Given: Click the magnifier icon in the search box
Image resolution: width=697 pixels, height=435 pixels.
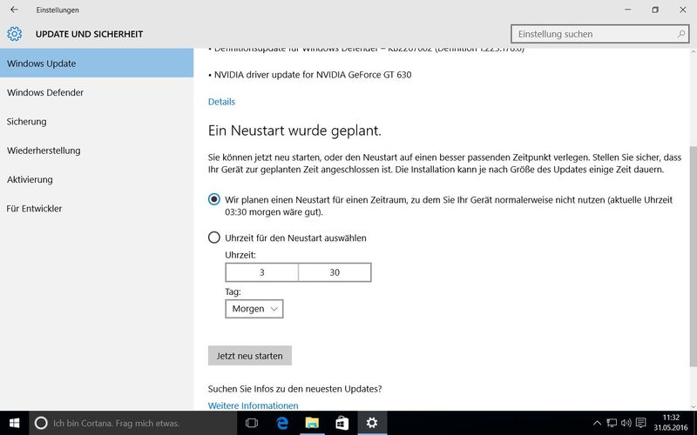Looking at the screenshot, I should click(680, 34).
